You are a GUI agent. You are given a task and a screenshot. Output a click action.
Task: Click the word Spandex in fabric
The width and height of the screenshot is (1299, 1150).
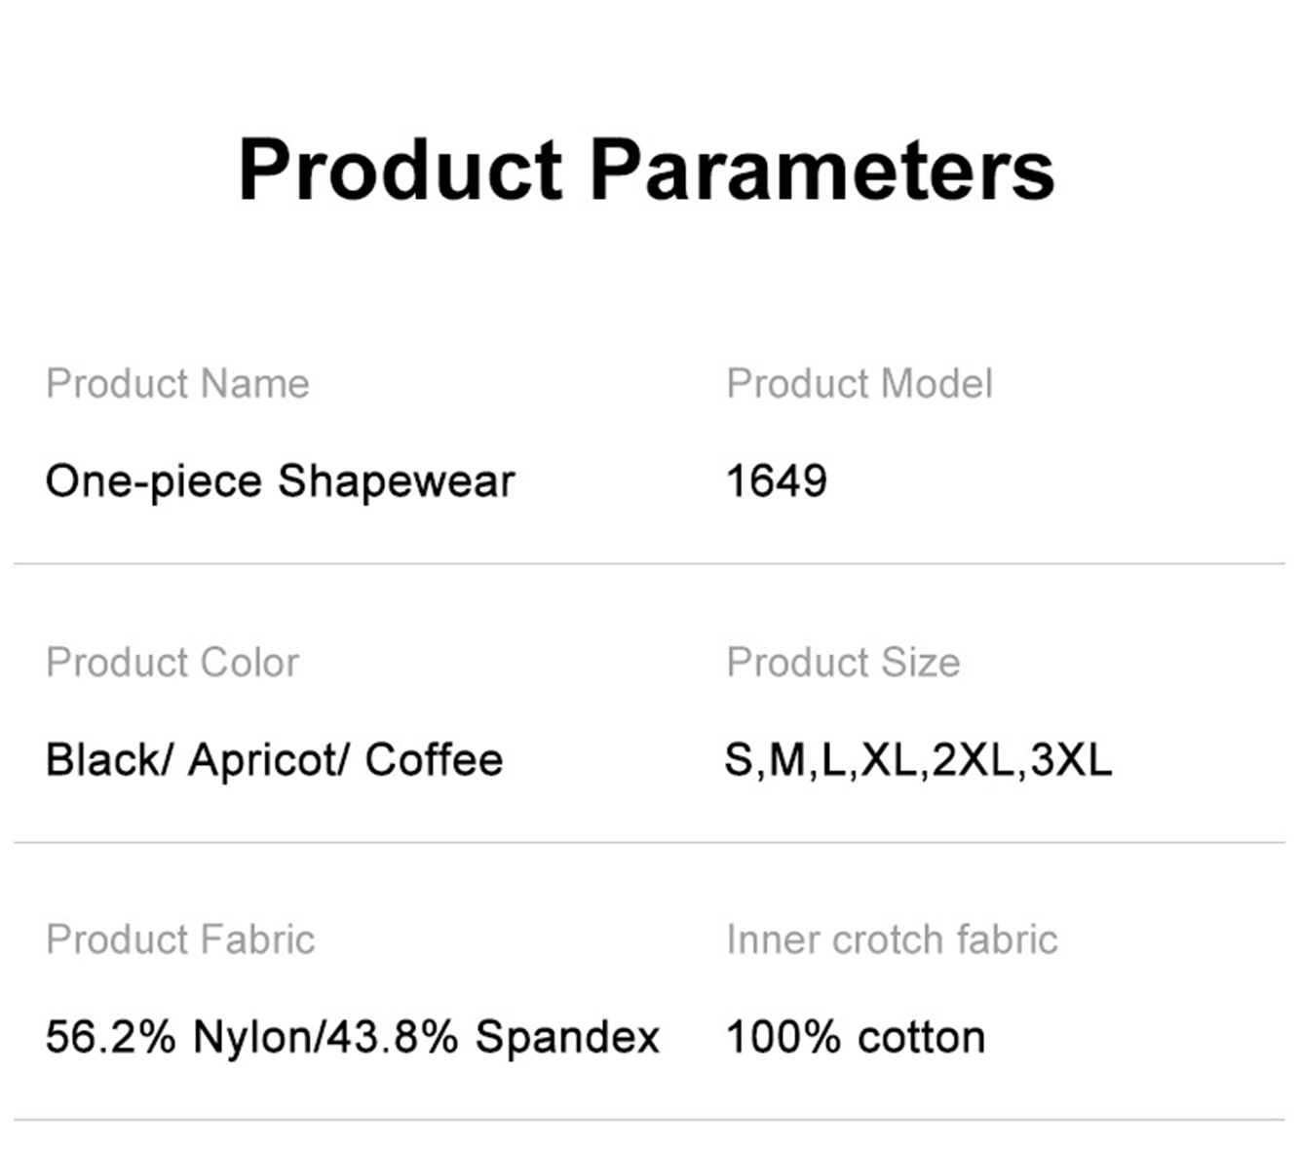tap(567, 1037)
